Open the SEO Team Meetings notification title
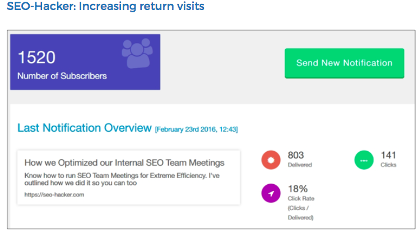The height and width of the screenshot is (230, 418). coord(124,162)
